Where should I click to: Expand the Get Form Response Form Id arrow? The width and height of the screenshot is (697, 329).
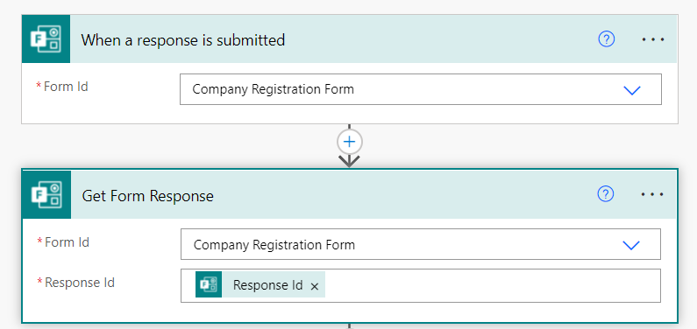[630, 245]
